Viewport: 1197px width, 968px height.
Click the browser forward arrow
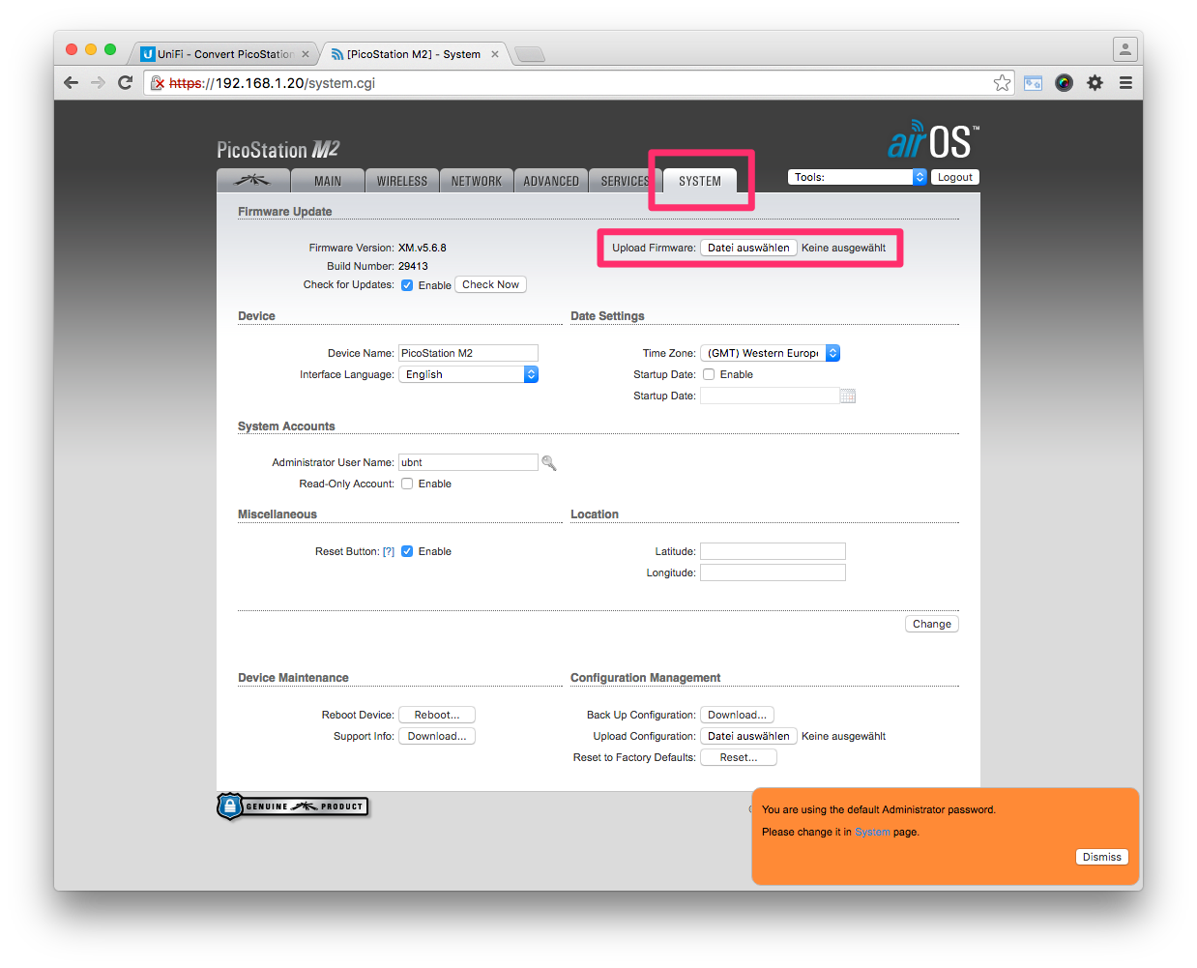pyautogui.click(x=98, y=83)
